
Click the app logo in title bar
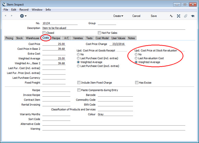(x=4, y=4)
